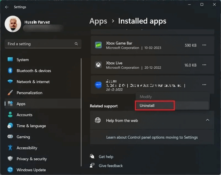Minimize the Settings window

point(190,4)
